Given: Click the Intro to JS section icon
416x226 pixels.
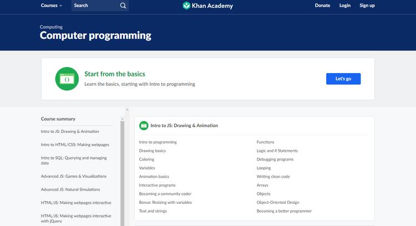Looking at the screenshot, I should coord(144,126).
